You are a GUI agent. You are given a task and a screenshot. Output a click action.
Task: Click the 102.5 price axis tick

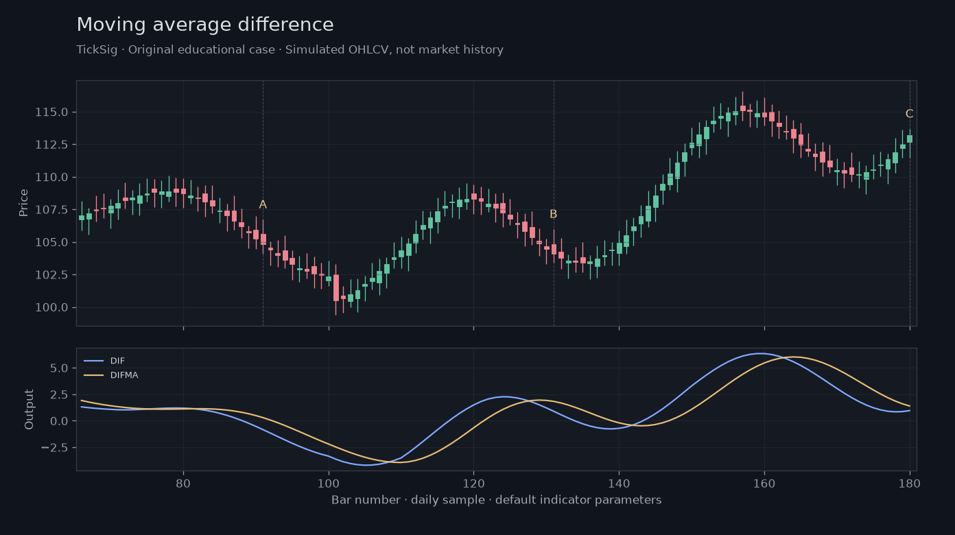point(51,275)
